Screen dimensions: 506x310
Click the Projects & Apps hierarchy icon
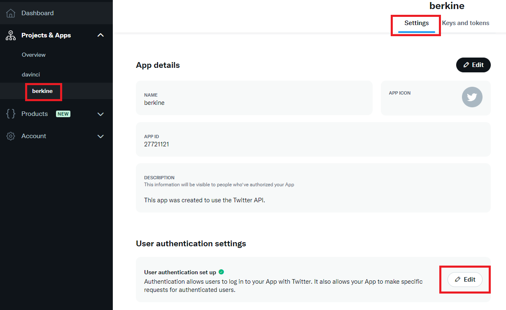(x=11, y=35)
